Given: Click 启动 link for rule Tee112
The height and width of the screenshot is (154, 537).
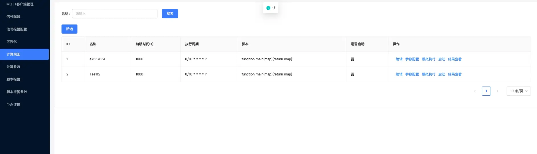Looking at the screenshot, I should (x=442, y=74).
